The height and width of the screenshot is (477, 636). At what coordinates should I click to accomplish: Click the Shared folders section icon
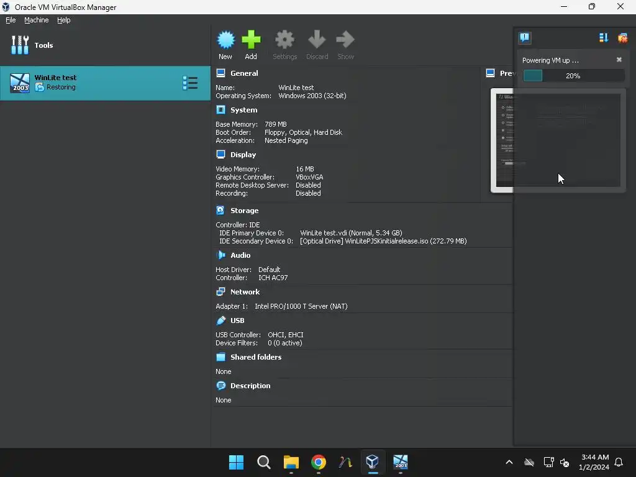220,357
